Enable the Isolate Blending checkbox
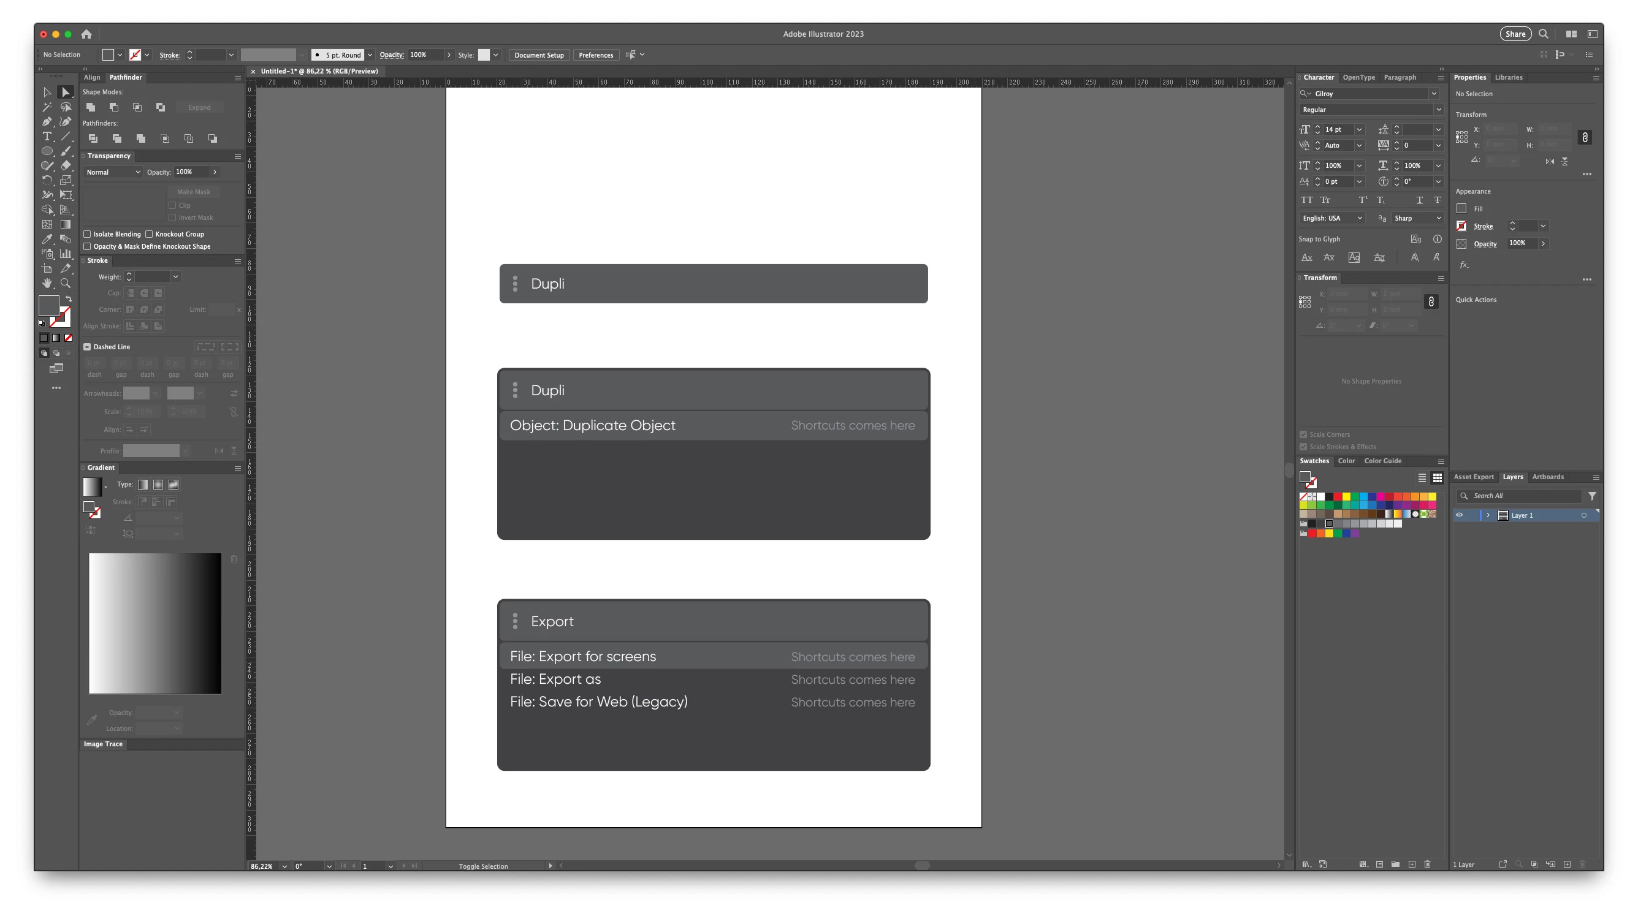This screenshot has width=1638, height=916. 87,234
